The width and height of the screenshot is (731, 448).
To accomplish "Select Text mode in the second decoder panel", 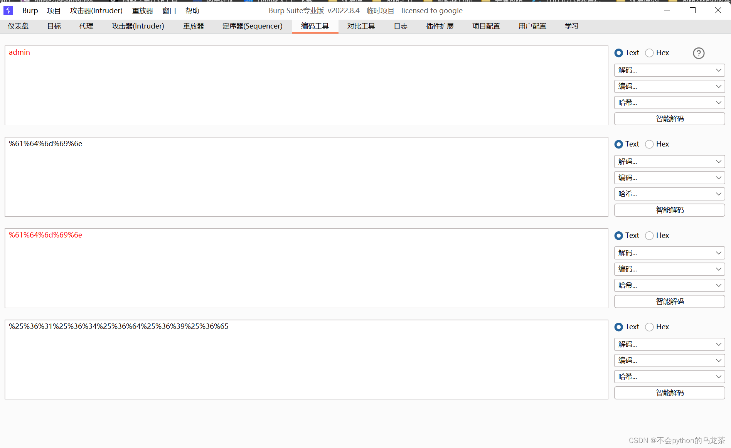I will [619, 144].
